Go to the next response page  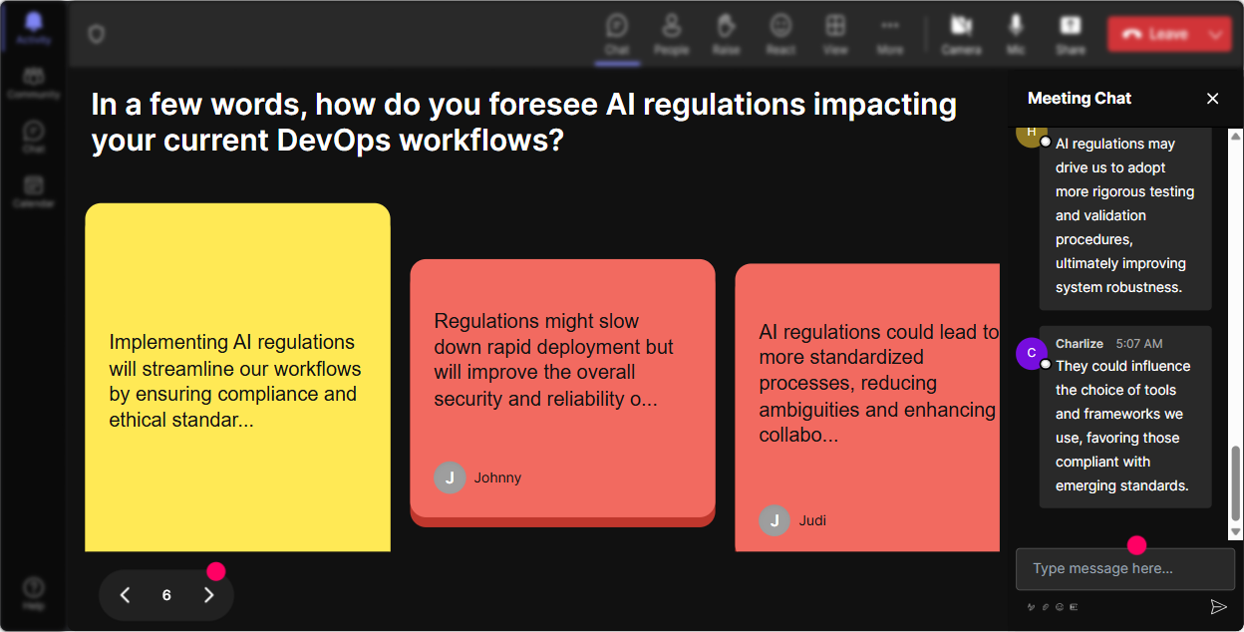pos(208,595)
